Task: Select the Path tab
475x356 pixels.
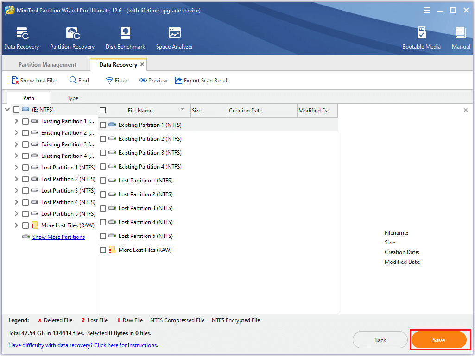Action: [x=28, y=98]
